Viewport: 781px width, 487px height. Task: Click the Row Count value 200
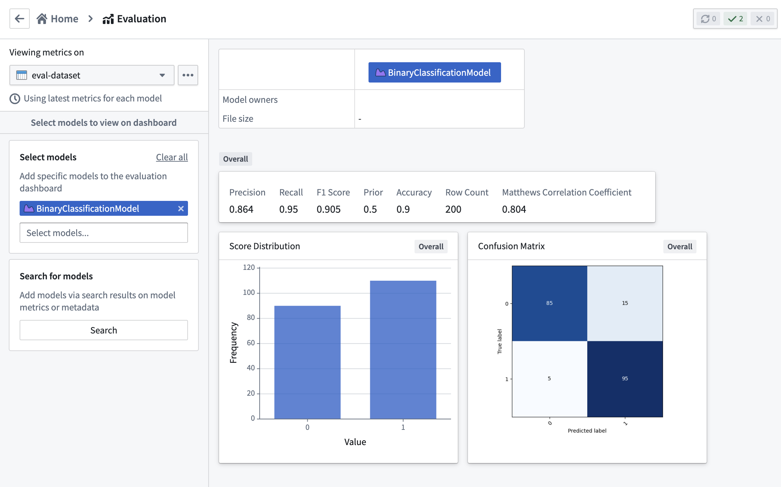click(x=453, y=209)
